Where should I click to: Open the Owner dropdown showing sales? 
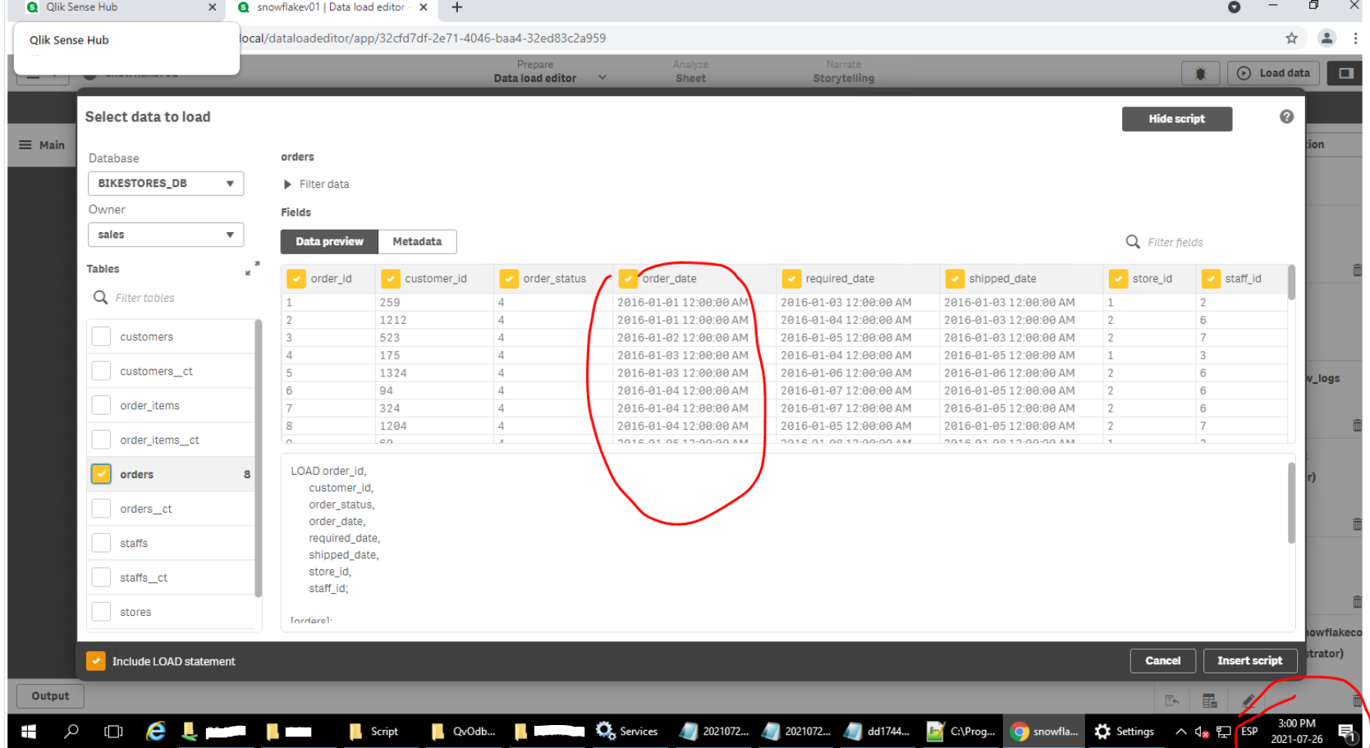point(166,235)
